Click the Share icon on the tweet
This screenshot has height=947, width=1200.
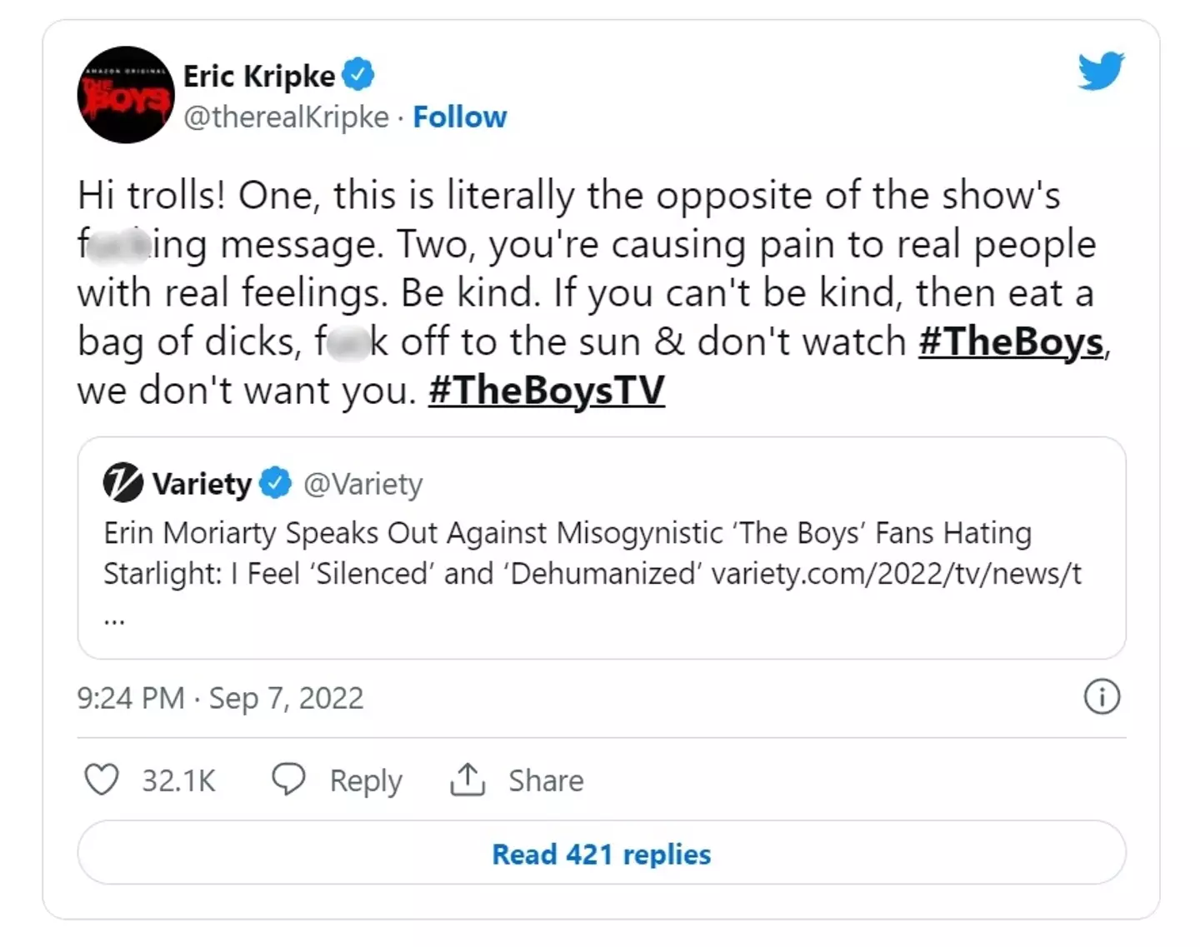coord(469,780)
